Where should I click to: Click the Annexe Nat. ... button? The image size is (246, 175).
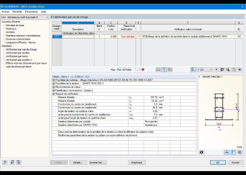click(x=98, y=162)
